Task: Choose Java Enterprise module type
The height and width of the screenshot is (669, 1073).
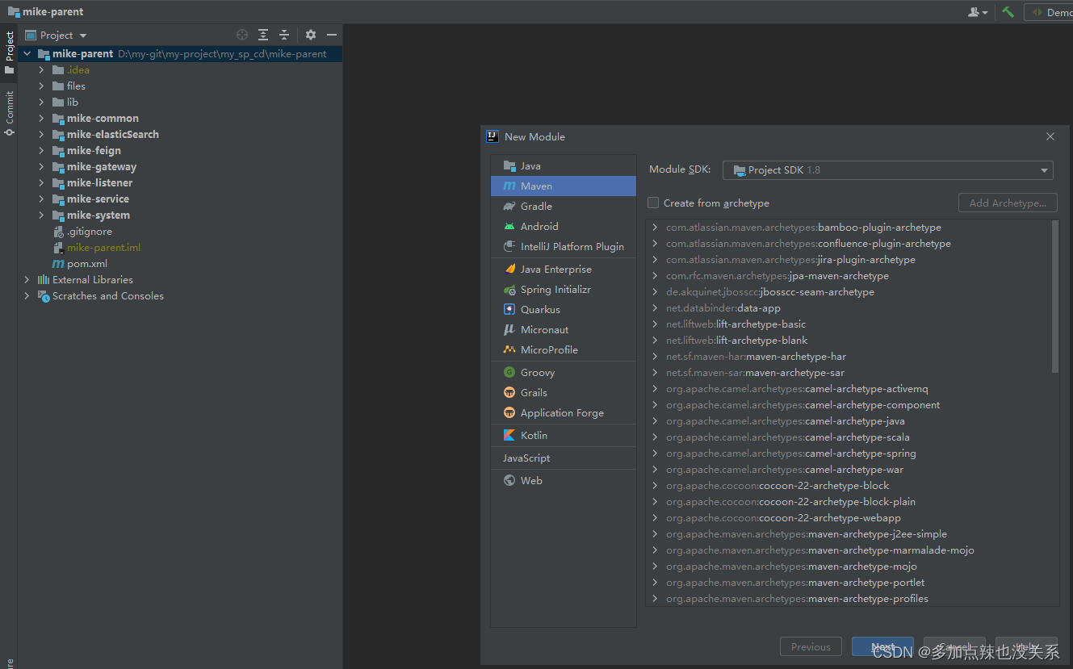Action: coord(564,269)
